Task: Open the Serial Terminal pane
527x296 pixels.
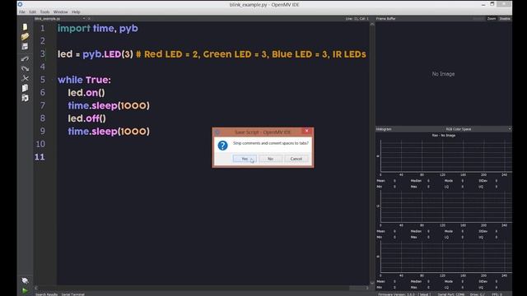Action: pyautogui.click(x=73, y=294)
